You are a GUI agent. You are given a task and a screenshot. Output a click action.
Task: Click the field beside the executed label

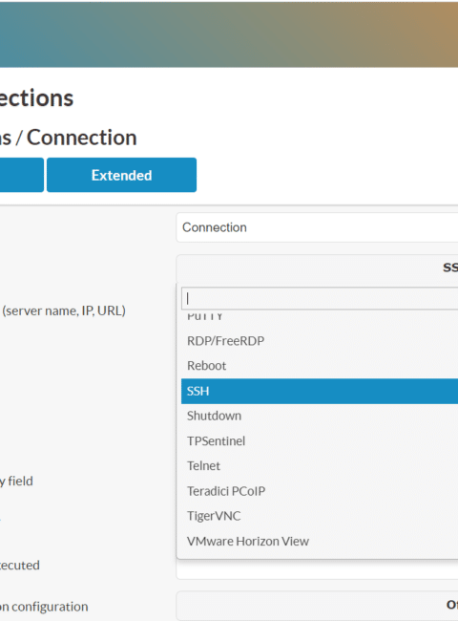coord(317,569)
